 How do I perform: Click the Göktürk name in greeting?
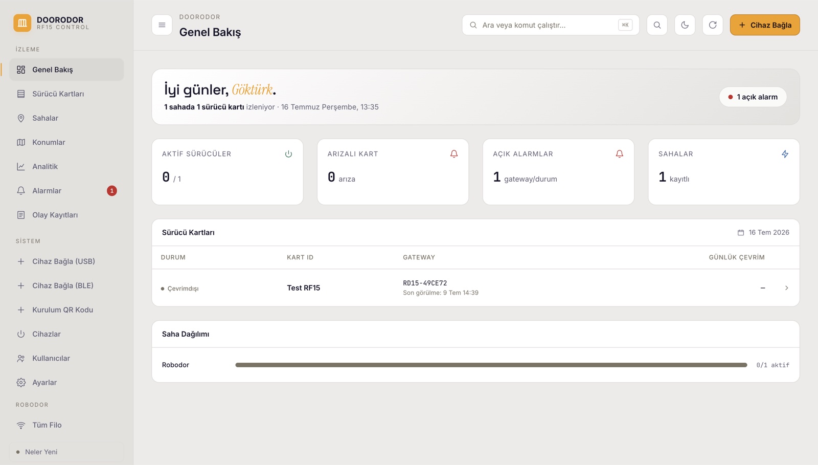252,90
